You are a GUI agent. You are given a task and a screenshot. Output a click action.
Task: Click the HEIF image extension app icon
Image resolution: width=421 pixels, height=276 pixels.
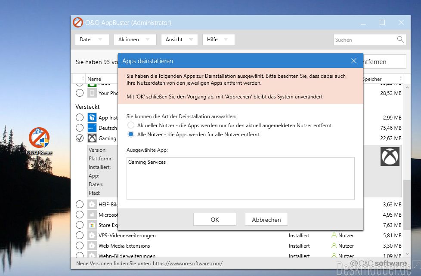pos(92,204)
